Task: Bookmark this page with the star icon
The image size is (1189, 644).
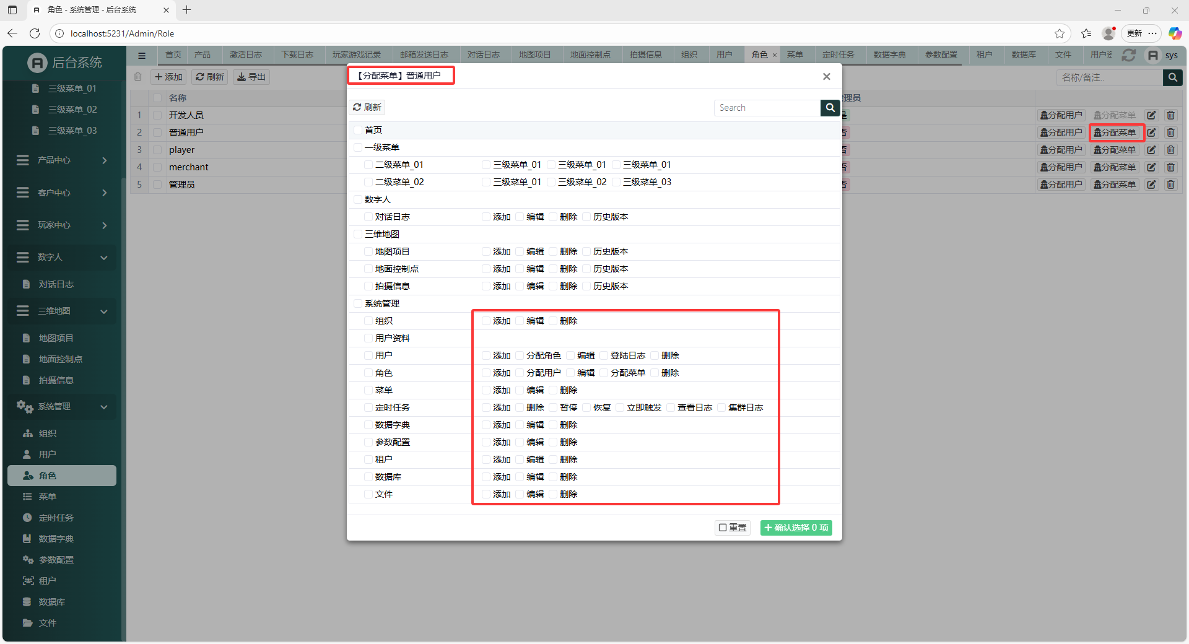Action: [1059, 33]
